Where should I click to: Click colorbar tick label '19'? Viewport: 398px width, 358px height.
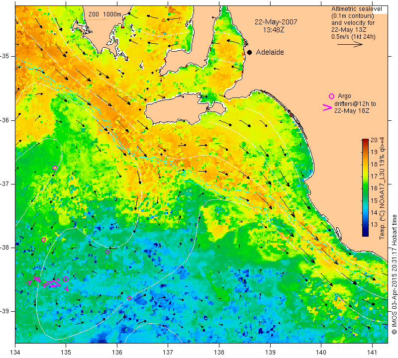coord(374,152)
